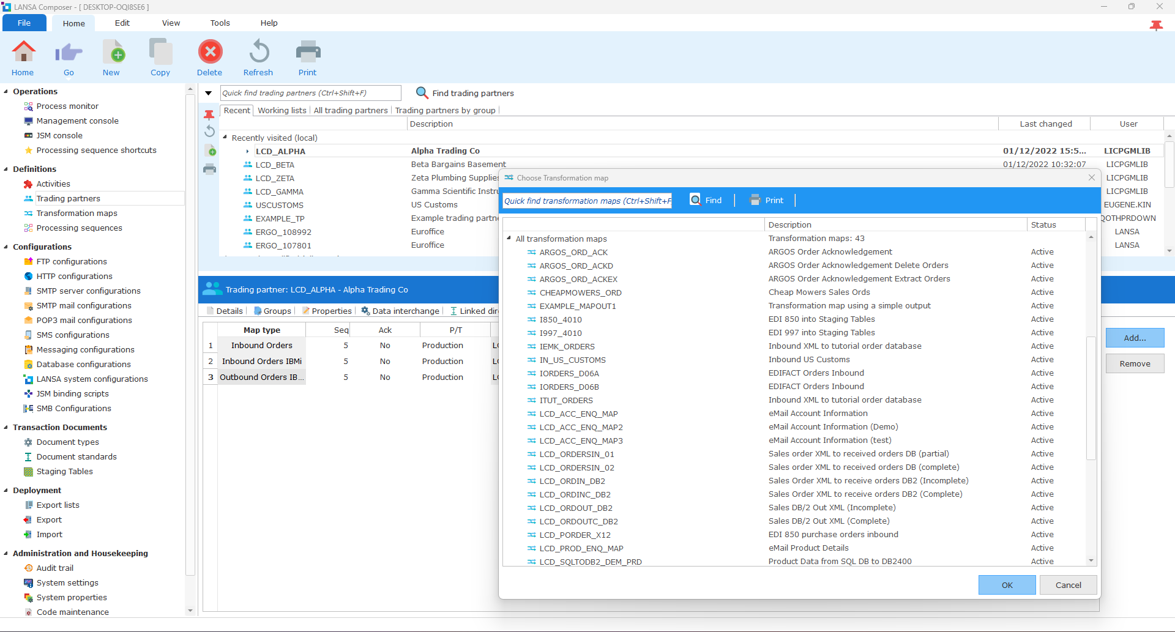Click the Remove button
Screen dimensions: 1175x632
point(1135,363)
